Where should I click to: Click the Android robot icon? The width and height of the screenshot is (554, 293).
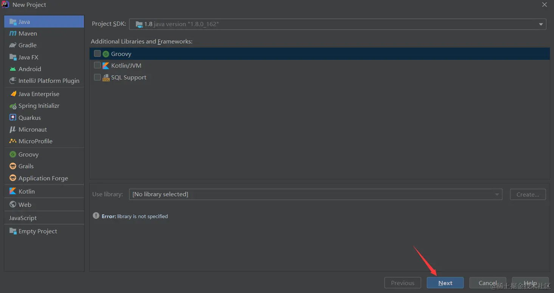click(13, 69)
